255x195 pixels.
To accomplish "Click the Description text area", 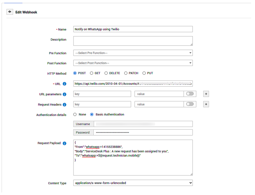I will point(133,41).
